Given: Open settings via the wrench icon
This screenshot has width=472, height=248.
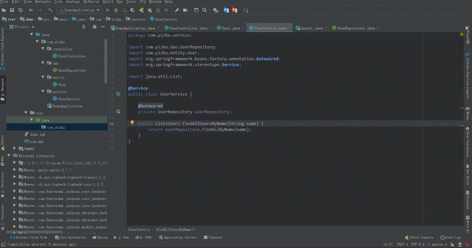Looking at the screenshot, I should coord(177,10).
